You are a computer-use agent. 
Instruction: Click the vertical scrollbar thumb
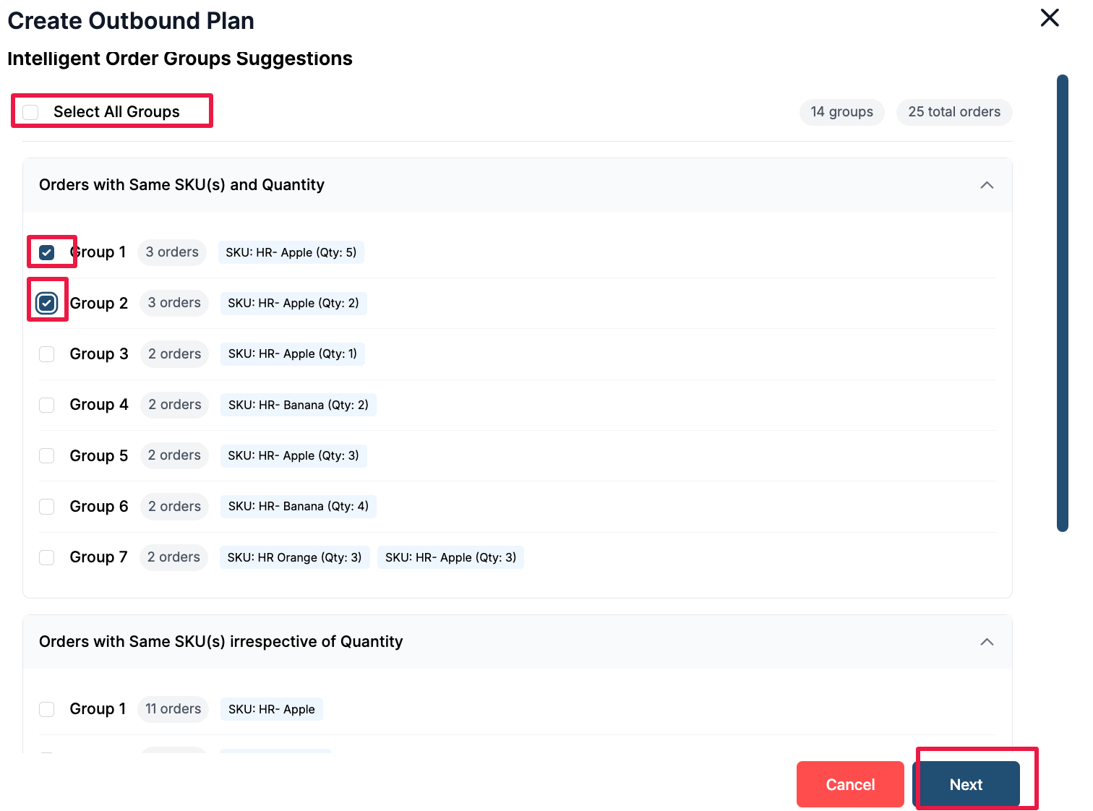pos(1062,304)
